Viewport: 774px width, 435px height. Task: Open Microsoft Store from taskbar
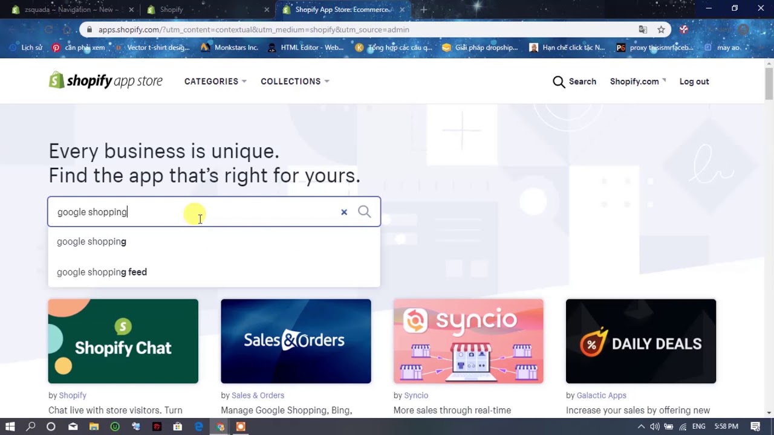tap(178, 427)
